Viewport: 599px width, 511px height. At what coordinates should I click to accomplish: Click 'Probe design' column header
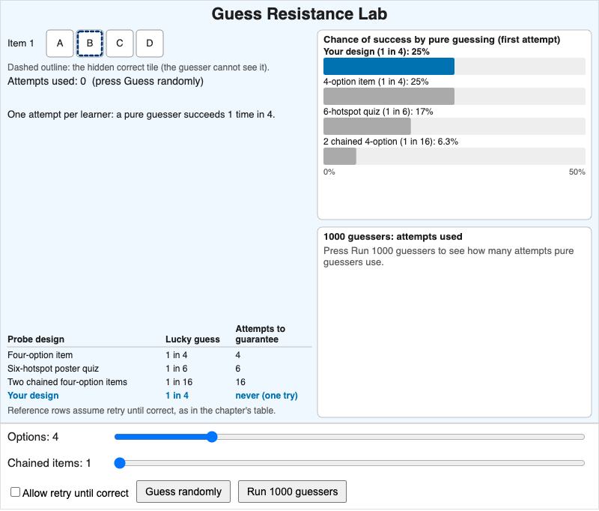pyautogui.click(x=36, y=339)
